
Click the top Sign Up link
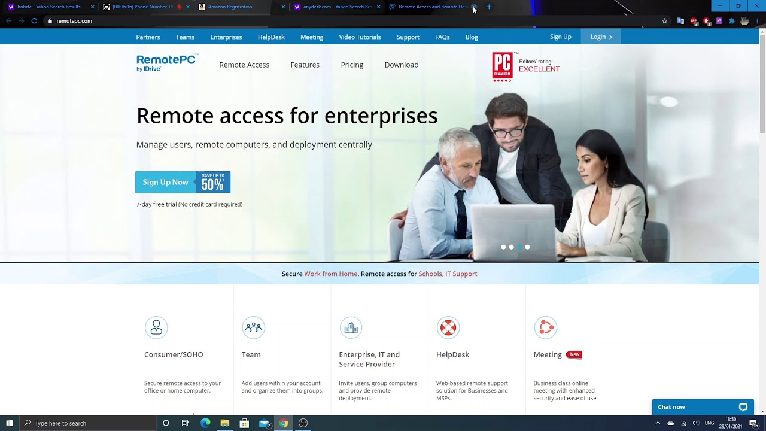561,37
